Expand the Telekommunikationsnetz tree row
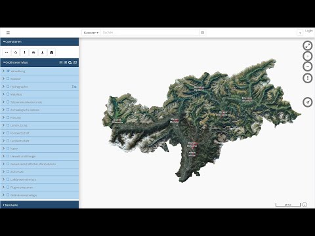315x236 pixels. coord(3,102)
